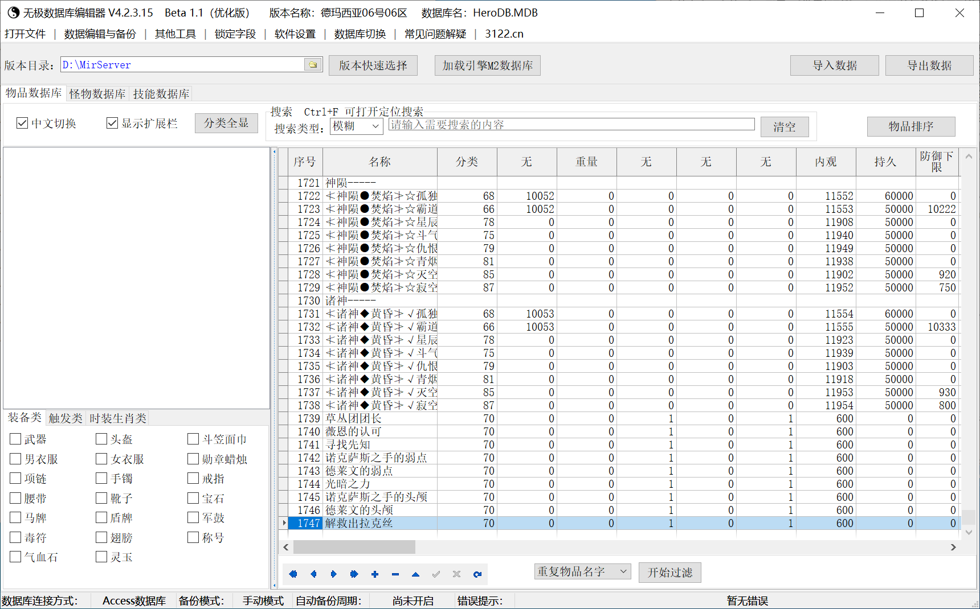
Task: Click 加载引擎M2数据库 button
Action: tap(488, 65)
